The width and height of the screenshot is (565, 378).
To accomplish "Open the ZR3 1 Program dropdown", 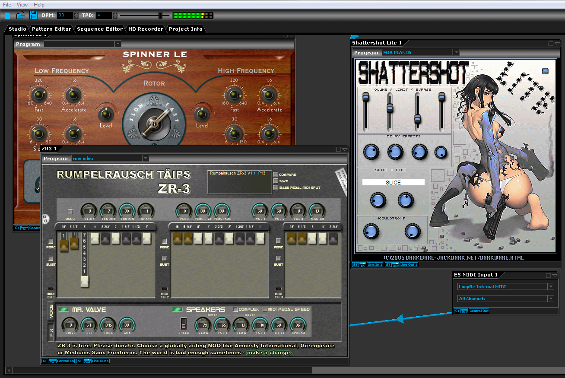I will click(146, 159).
